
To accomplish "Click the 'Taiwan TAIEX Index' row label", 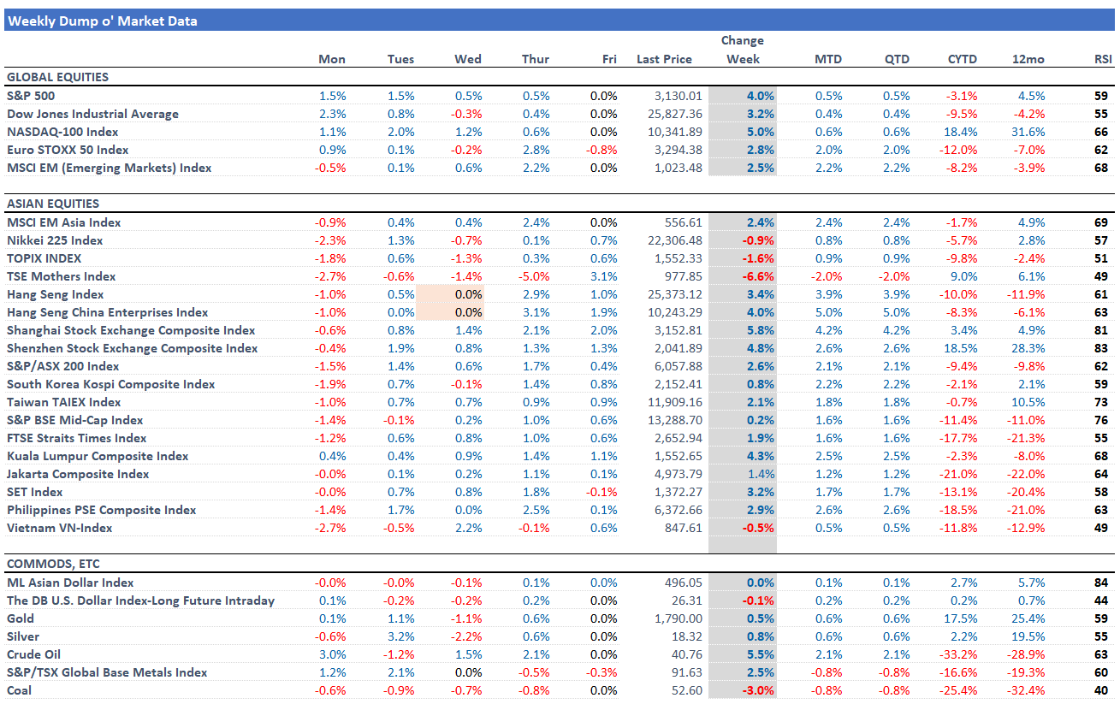I will click(64, 402).
